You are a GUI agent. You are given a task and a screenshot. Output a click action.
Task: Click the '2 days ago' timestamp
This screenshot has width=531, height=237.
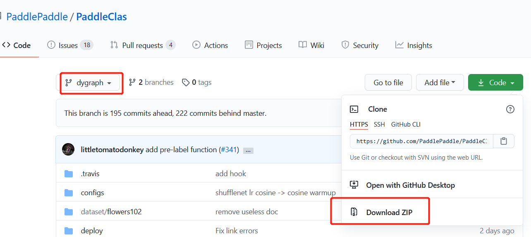coord(497,231)
